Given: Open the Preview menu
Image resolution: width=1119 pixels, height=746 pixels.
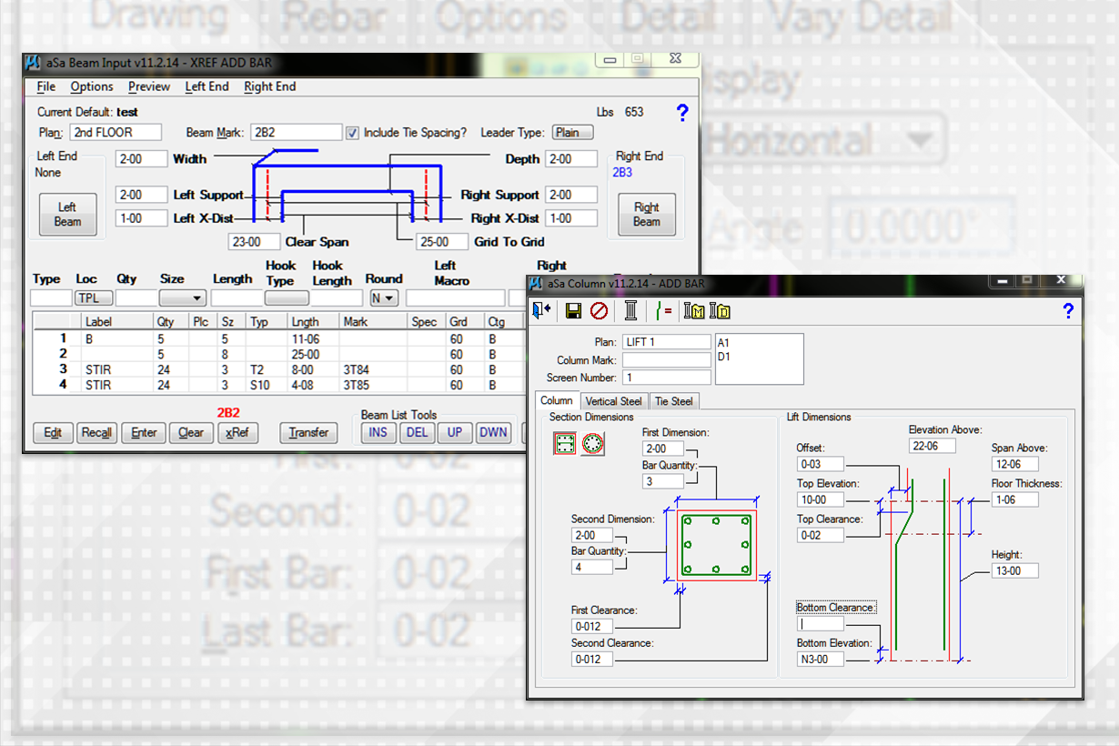Looking at the screenshot, I should (149, 86).
